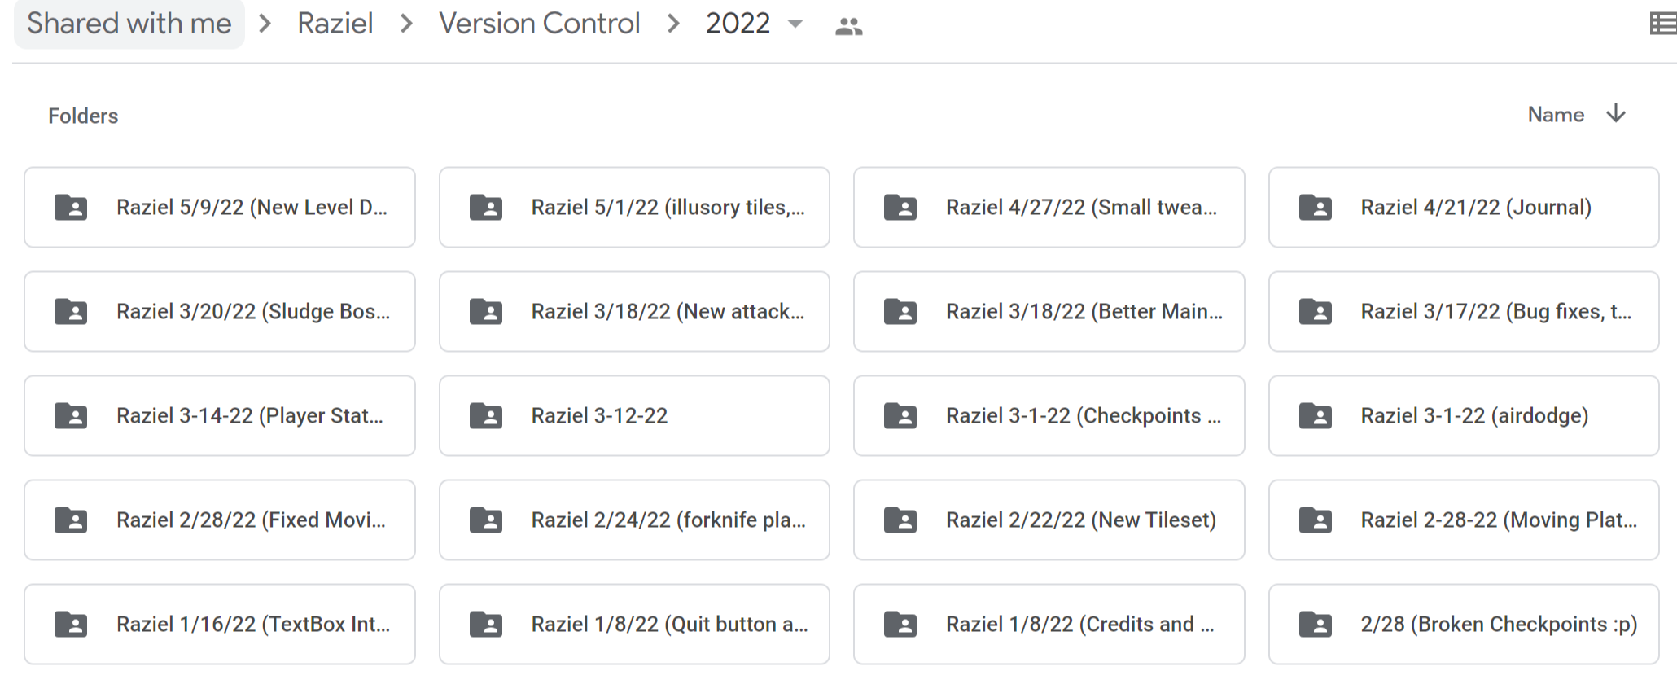The width and height of the screenshot is (1677, 693).
Task: Open Raziel 5/1/22 (illusory tiles) folder
Action: [x=634, y=208]
